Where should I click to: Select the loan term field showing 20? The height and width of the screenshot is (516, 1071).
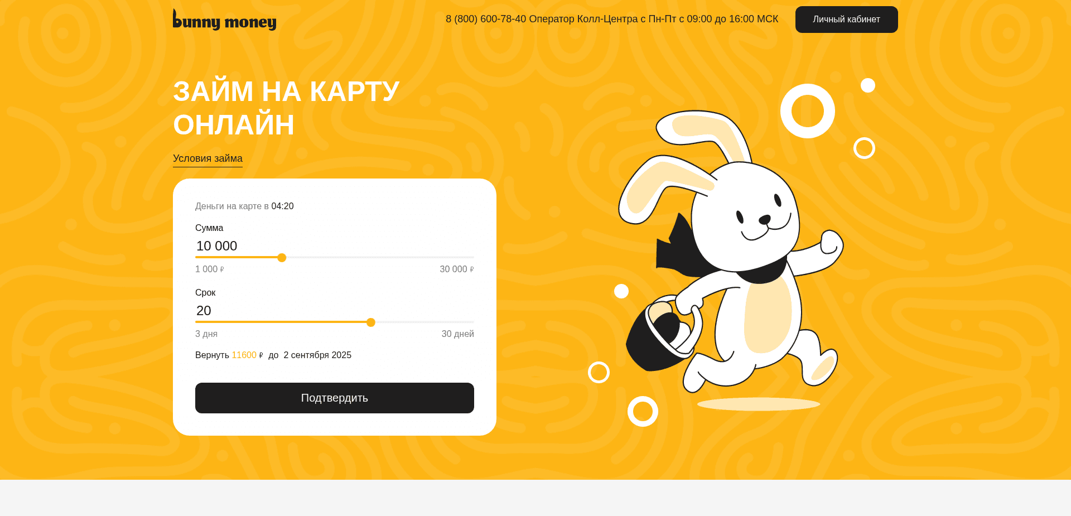coord(204,311)
